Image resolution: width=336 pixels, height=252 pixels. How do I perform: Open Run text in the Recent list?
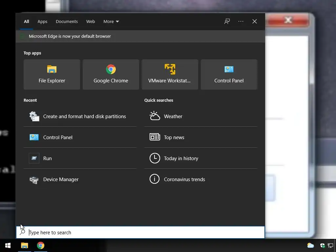pos(47,158)
